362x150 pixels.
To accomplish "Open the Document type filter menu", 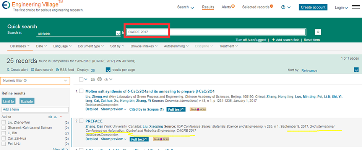I will point(91,46).
